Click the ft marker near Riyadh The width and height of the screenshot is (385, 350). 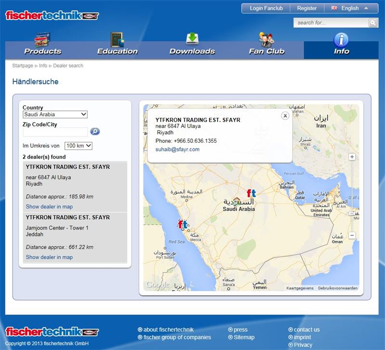[251, 193]
